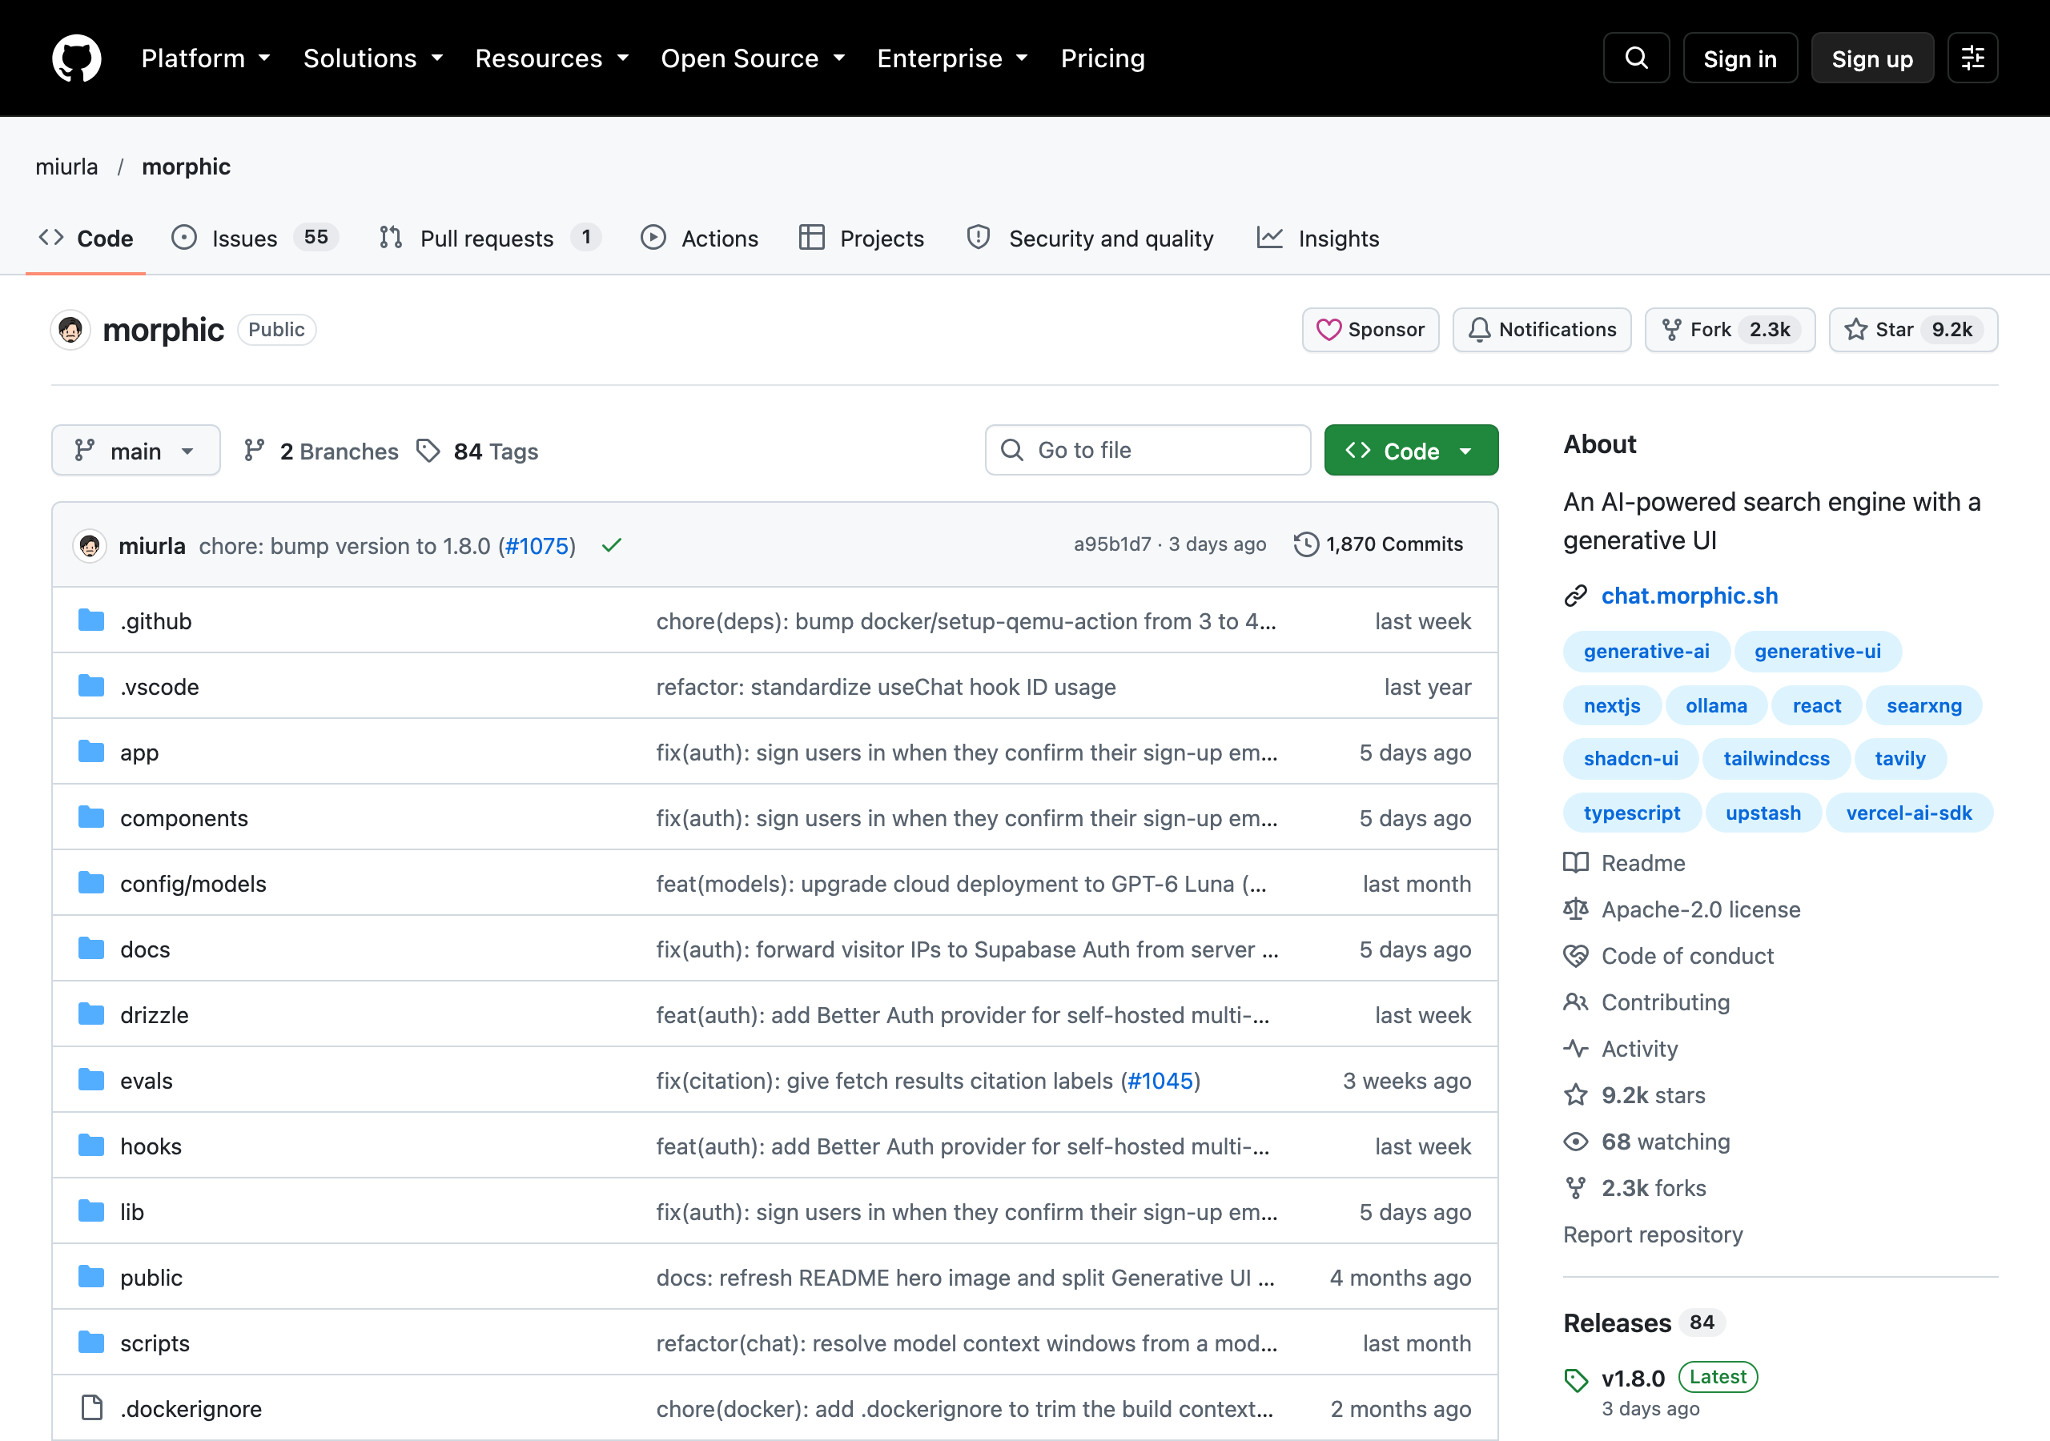Screen dimensions: 2050x1441
Task: Open the appearance settings sliders icon
Action: [1972, 58]
